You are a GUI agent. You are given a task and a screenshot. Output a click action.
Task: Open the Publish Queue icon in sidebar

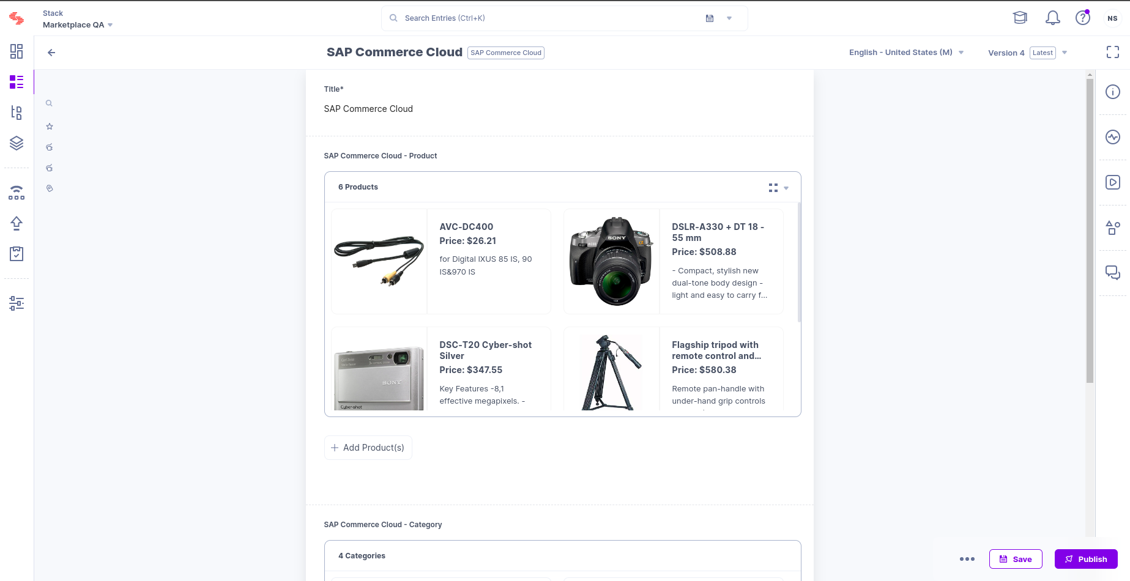pyautogui.click(x=17, y=193)
